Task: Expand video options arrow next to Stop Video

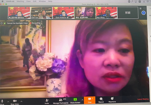Action: click(x=21, y=101)
